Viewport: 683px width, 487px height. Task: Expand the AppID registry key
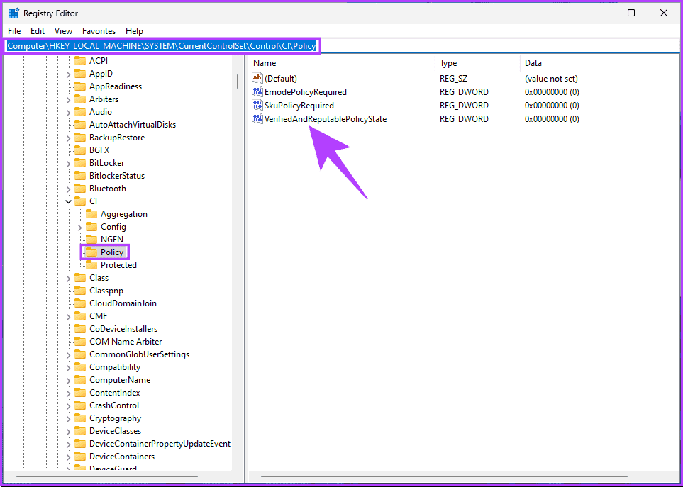69,74
